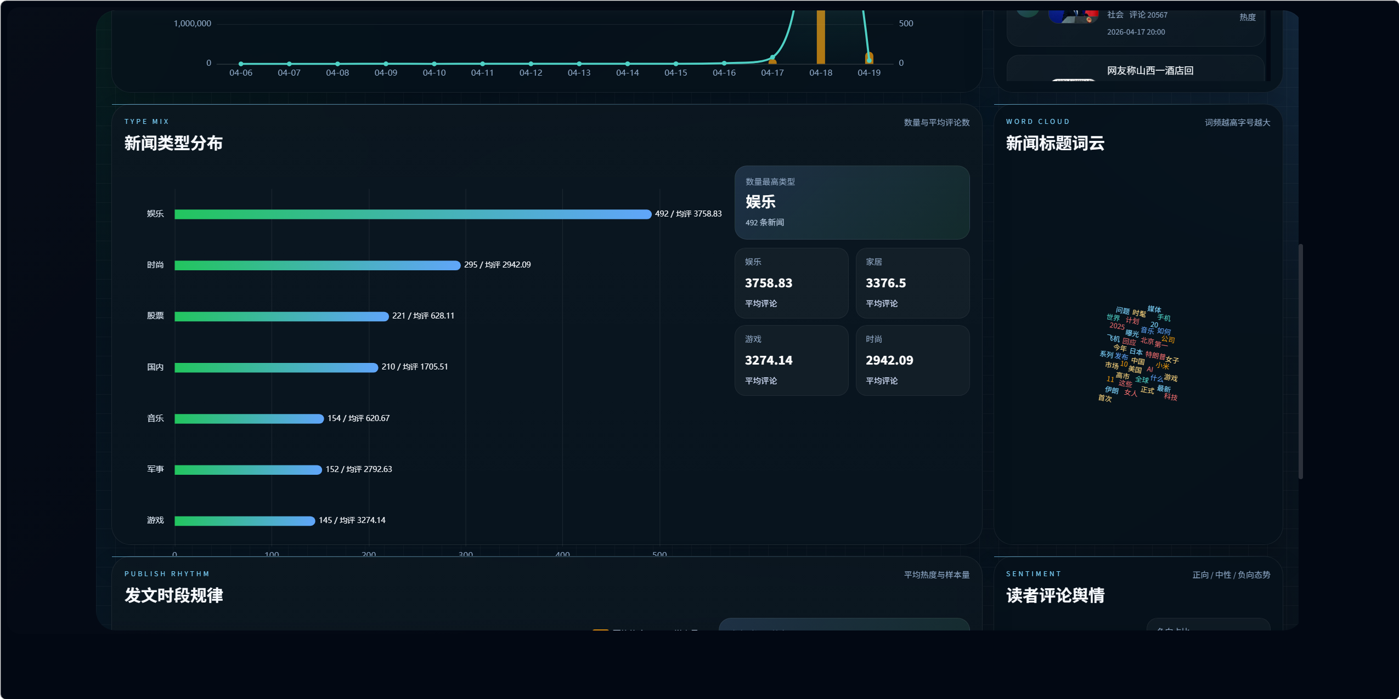Click the 国内 bar showing 210
1399x699 pixels.
276,367
